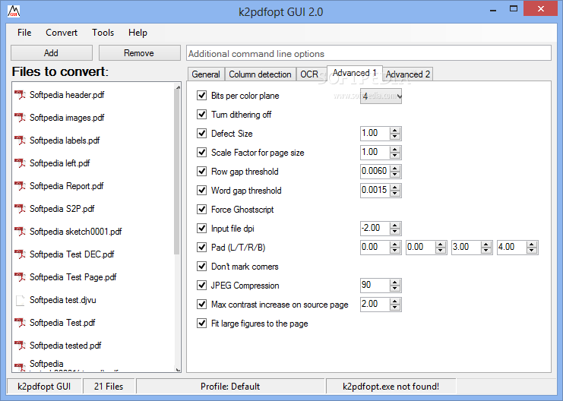Click the Remove button
The width and height of the screenshot is (563, 401).
[139, 52]
